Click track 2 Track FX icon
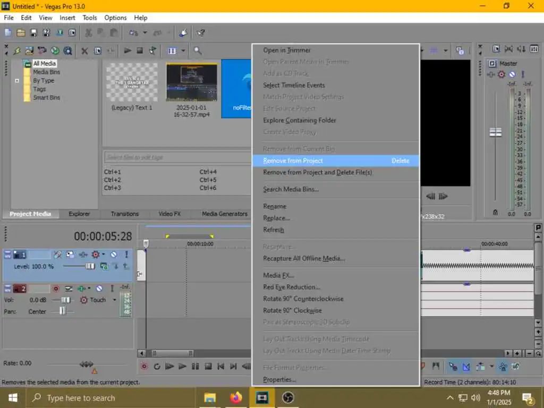Screen dimensions: 544x408 [x=81, y=288]
